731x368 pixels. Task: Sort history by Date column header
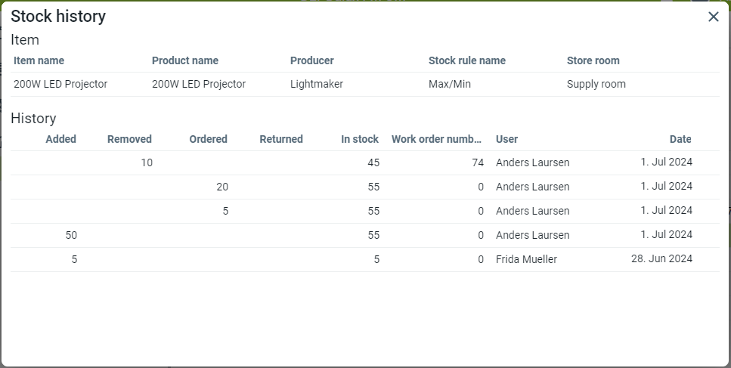coord(680,139)
